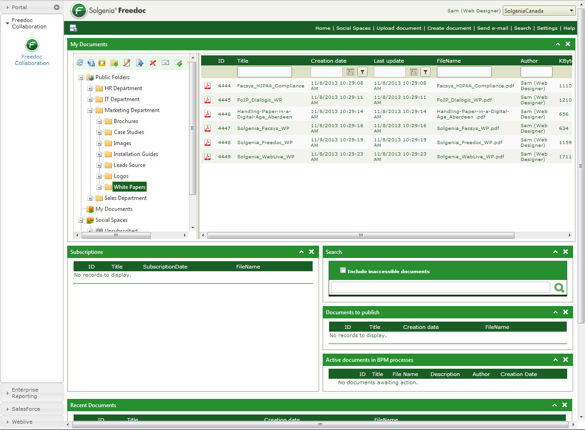The image size is (585, 430).
Task: Click the envelope with green plus icon
Action: click(178, 63)
